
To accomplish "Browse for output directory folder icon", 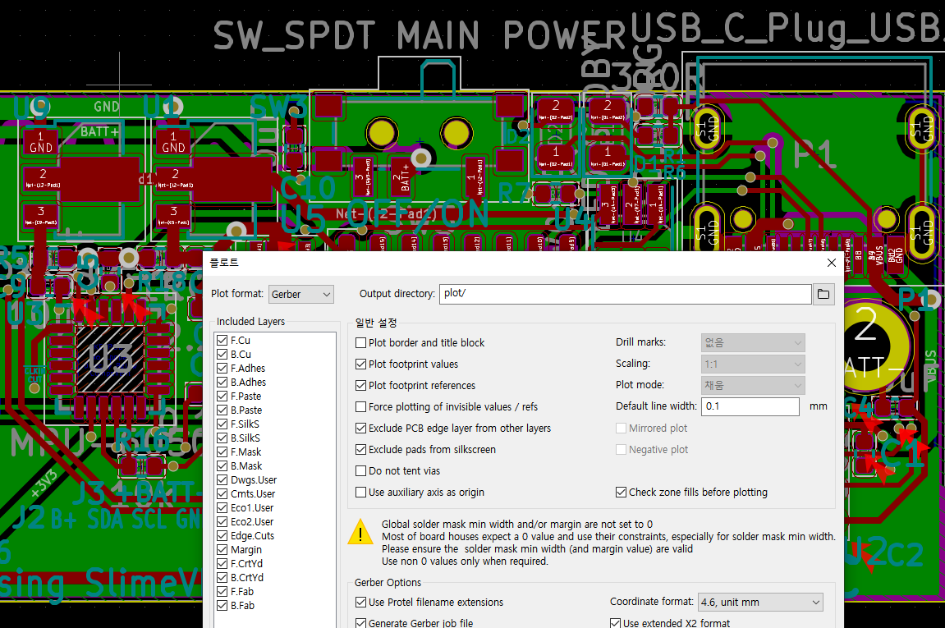I will click(823, 294).
